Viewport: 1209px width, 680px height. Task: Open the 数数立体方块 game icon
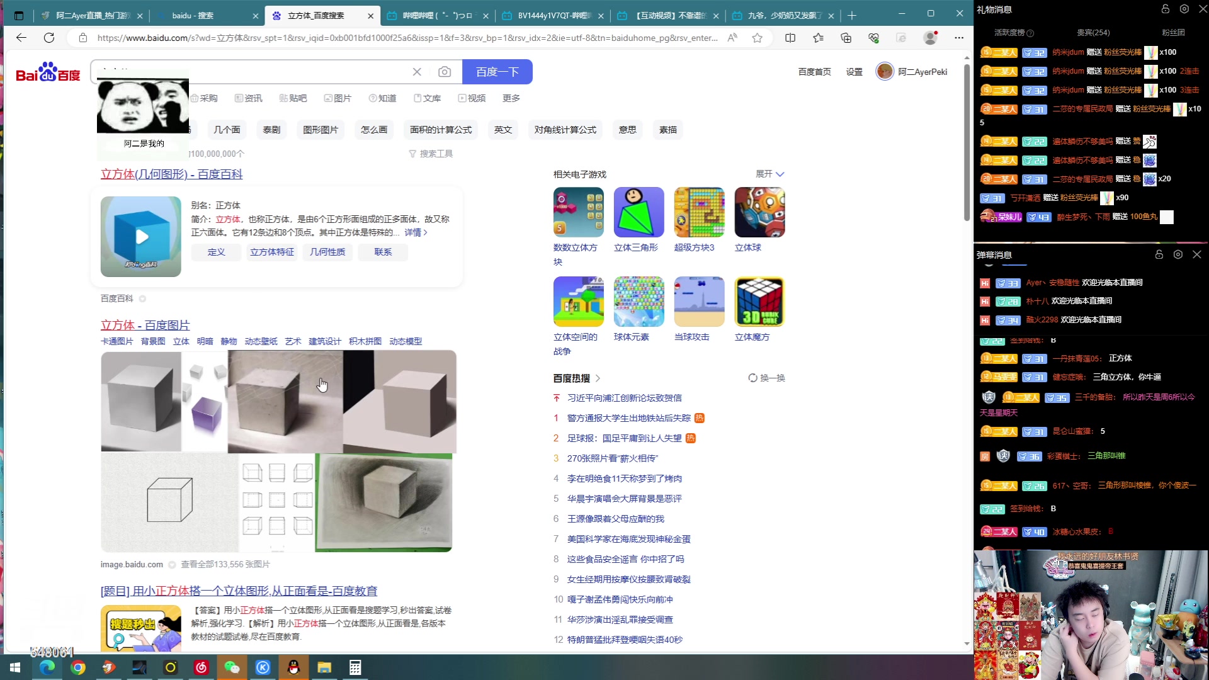(578, 212)
